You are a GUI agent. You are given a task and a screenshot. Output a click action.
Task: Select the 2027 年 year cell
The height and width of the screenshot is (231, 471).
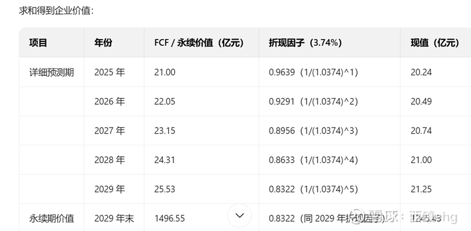[x=110, y=131]
